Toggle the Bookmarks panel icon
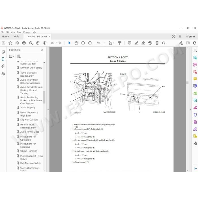 (x=3, y=59)
